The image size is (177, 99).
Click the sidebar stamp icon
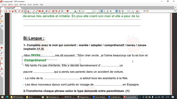[x=2, y=68]
